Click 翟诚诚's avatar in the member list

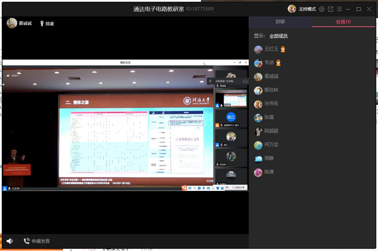point(258,77)
